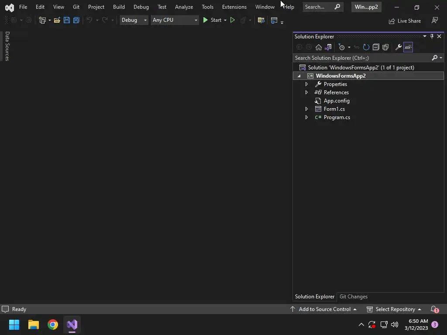The image size is (447, 335).
Task: Click the Refresh icon in Solution Explorer
Action: (366, 47)
